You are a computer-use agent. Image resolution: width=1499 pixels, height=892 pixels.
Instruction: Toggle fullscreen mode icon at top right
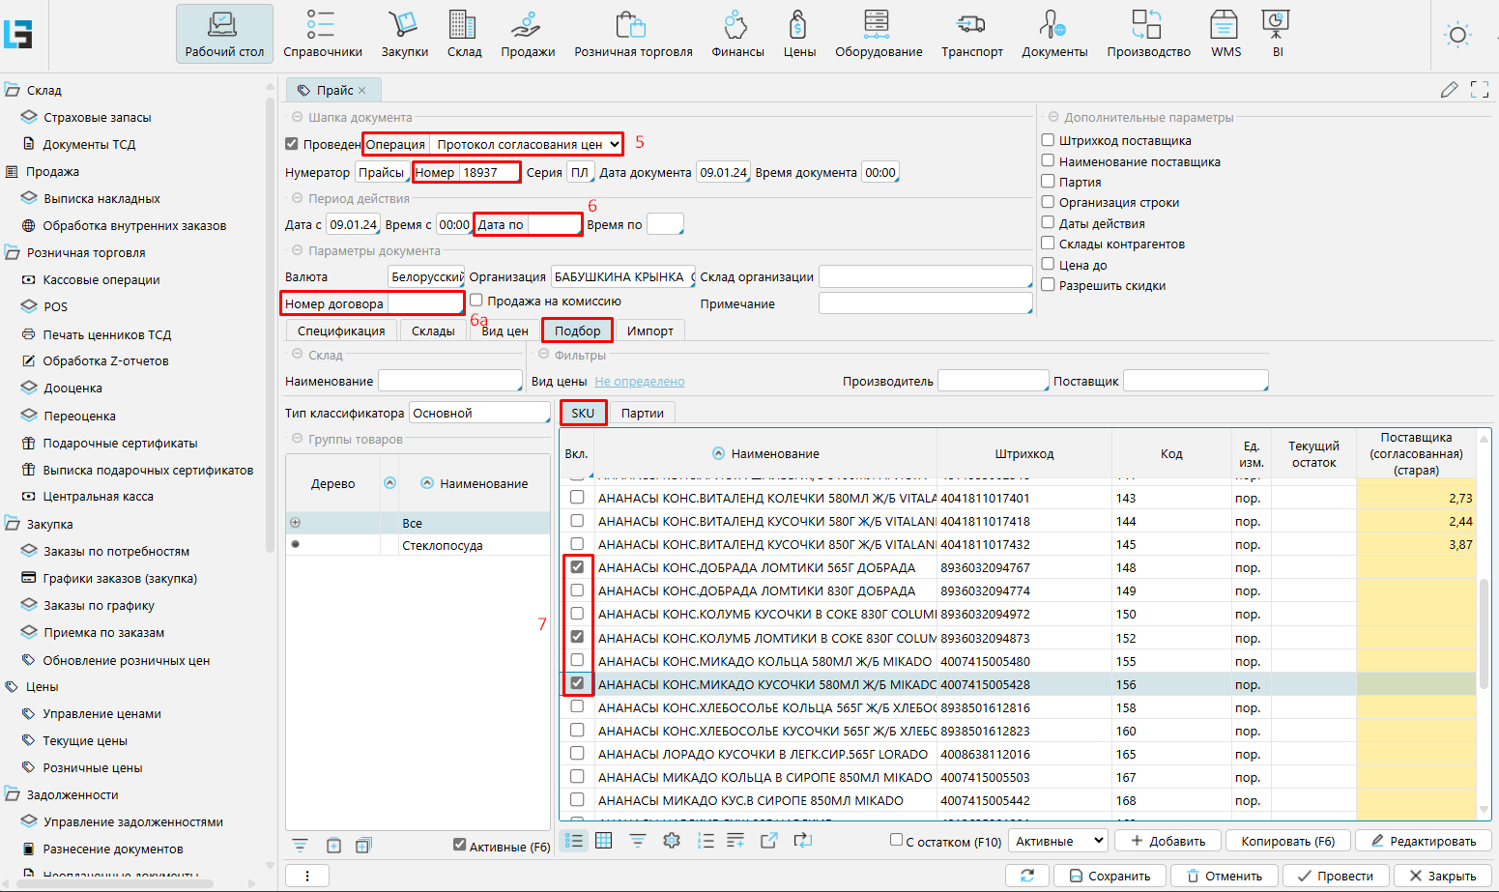coord(1479,90)
